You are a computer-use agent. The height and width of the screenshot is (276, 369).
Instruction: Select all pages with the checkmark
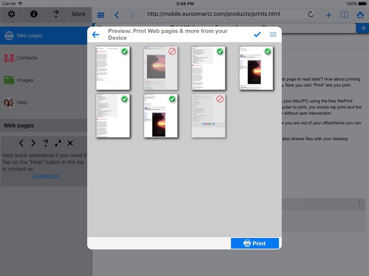point(258,34)
